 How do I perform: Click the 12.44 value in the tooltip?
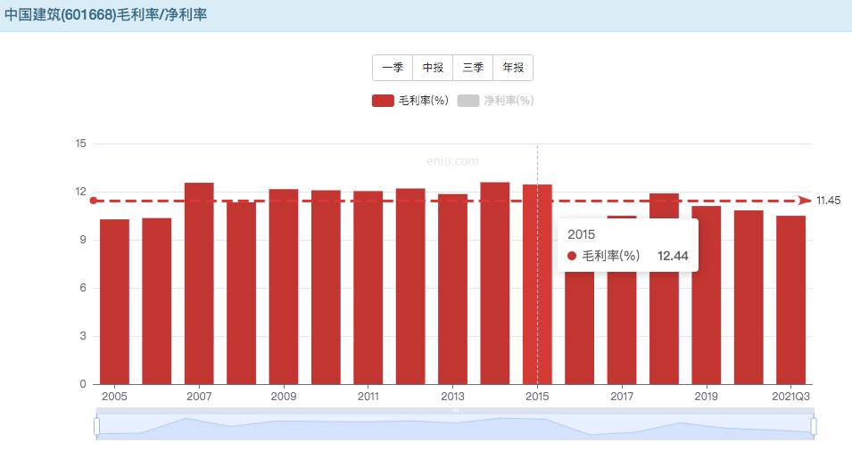coord(673,256)
